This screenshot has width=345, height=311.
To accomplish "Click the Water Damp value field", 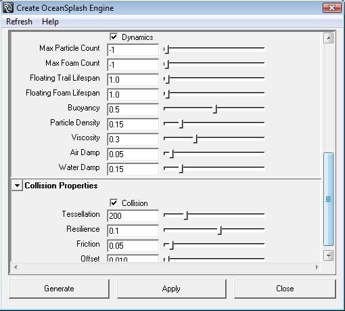I will (x=133, y=169).
